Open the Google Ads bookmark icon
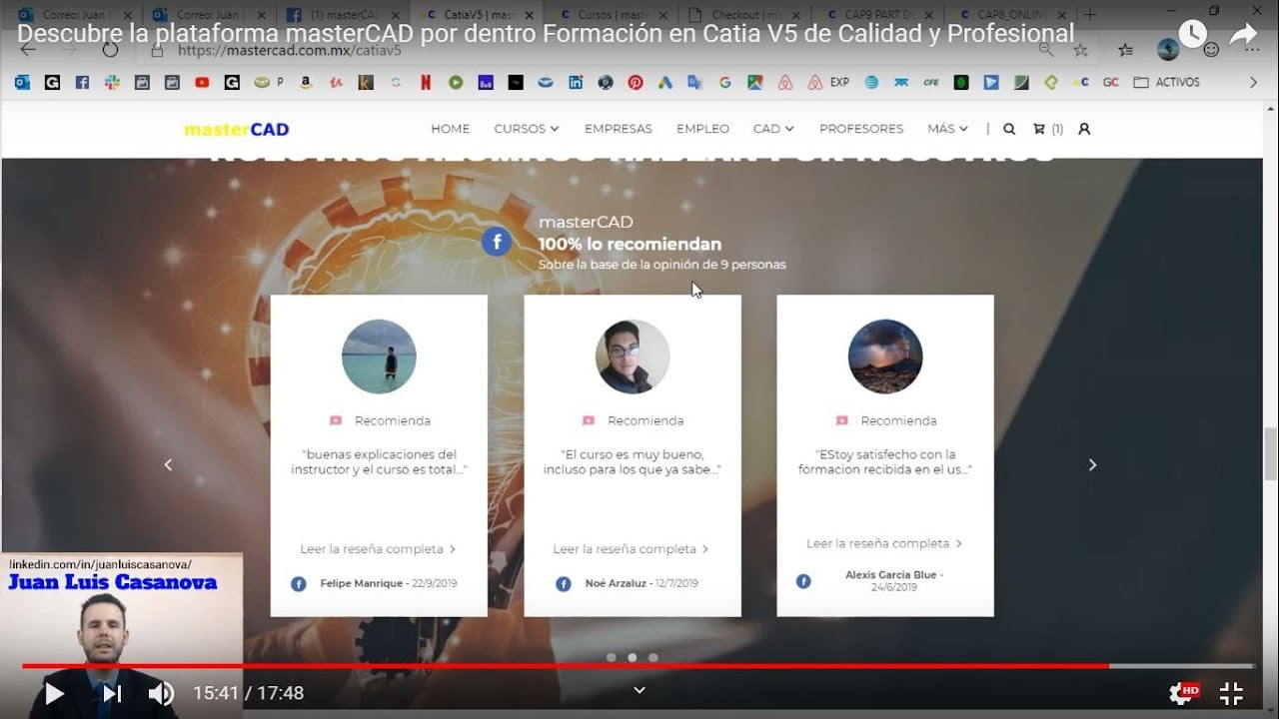The width and height of the screenshot is (1279, 719). click(665, 83)
